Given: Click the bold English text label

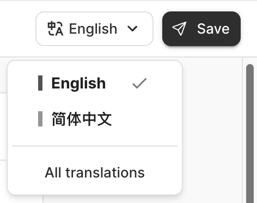Looking at the screenshot, I should click(78, 83).
